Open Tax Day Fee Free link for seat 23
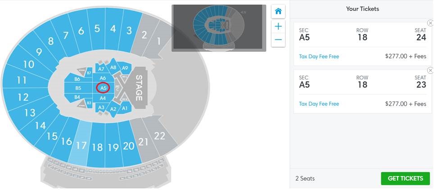 click(x=319, y=104)
